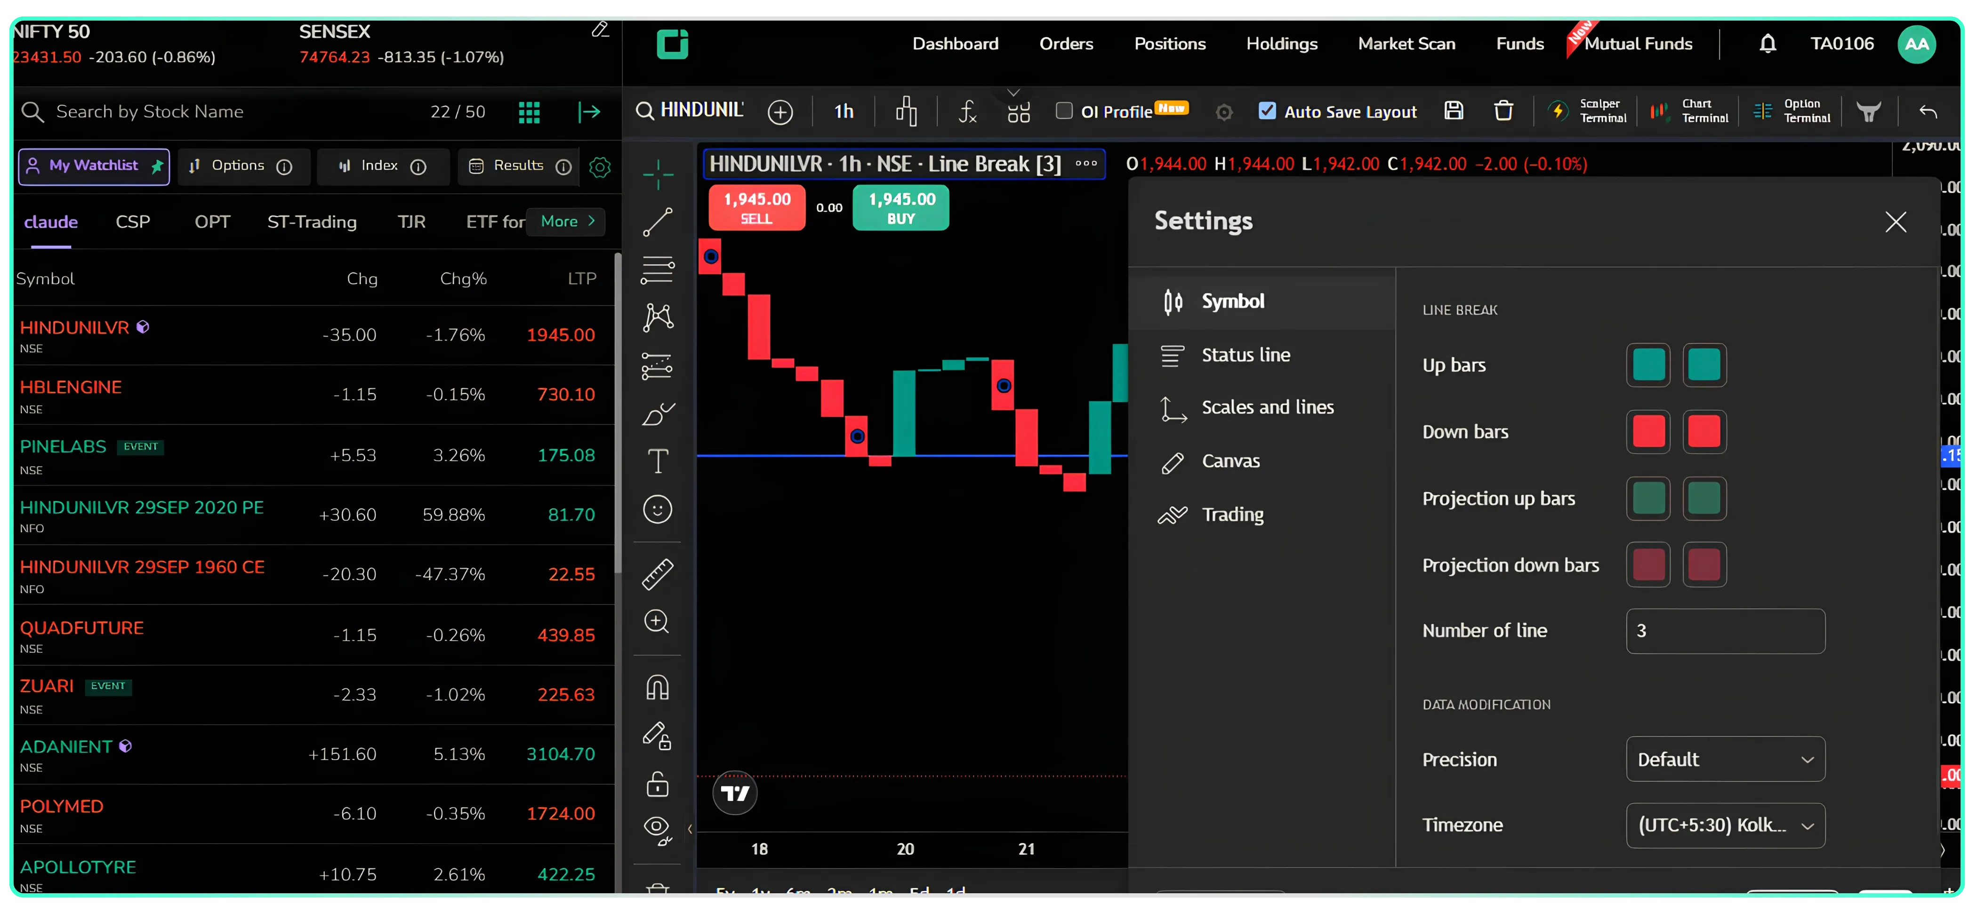The image size is (1977, 905).
Task: Pick the second Down bars color swatch
Action: pos(1704,432)
